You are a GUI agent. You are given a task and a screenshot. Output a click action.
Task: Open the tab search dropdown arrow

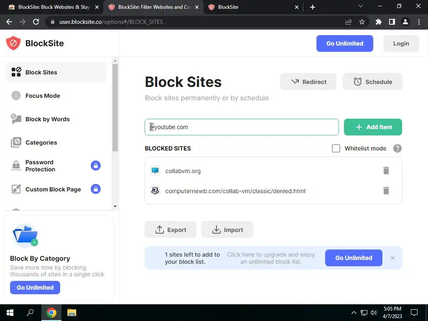pos(361,6)
